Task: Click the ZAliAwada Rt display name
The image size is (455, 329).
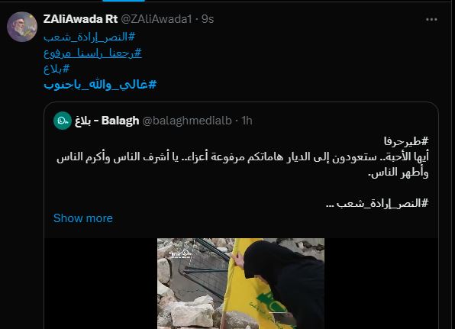Action: point(80,19)
